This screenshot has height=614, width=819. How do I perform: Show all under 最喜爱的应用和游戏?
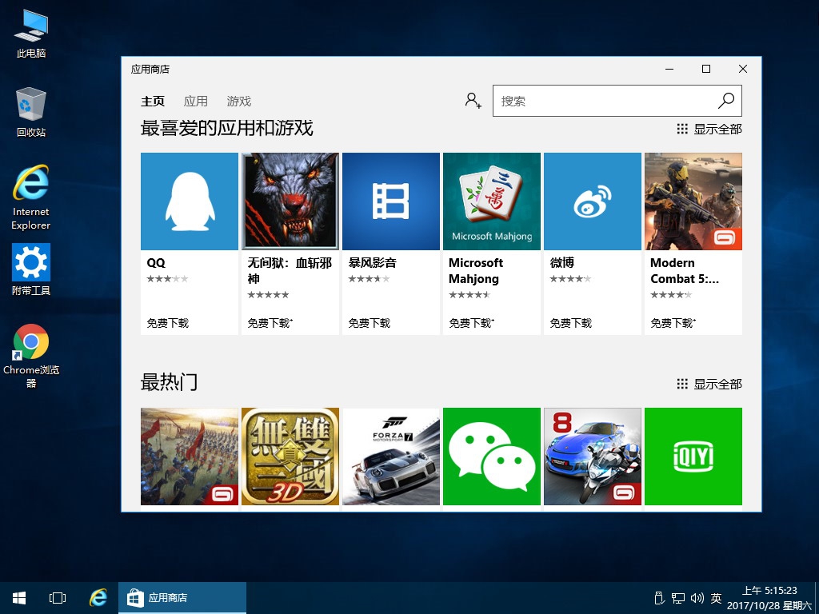[x=709, y=129]
